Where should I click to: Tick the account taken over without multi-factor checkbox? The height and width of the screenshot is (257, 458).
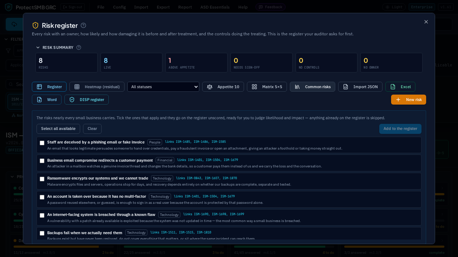[42, 197]
